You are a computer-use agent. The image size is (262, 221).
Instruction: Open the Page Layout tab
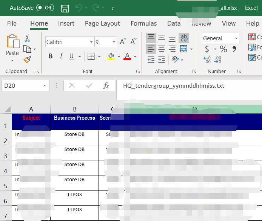click(102, 23)
